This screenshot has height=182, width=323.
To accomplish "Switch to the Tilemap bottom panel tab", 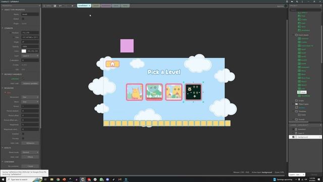I will pyautogui.click(x=314, y=174).
